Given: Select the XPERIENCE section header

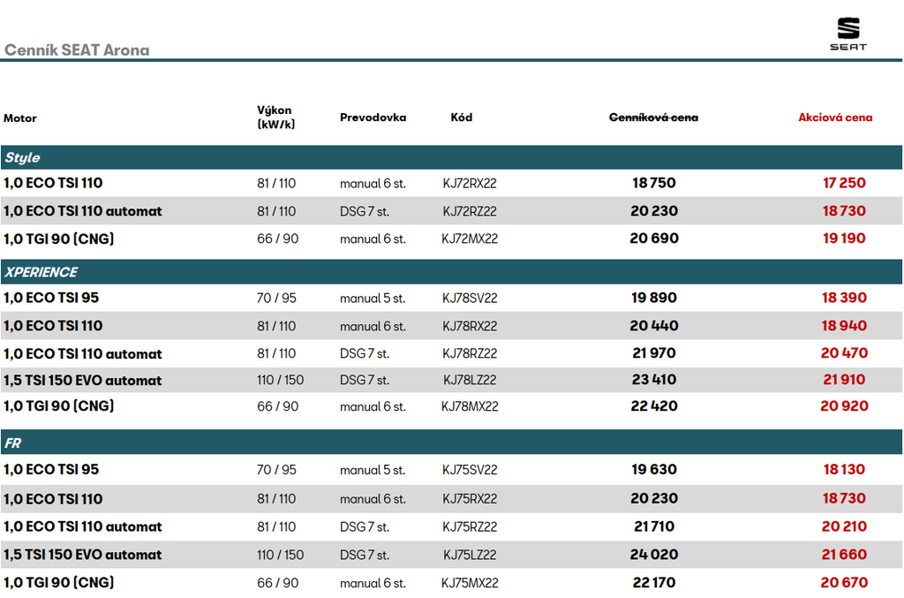Looking at the screenshot, I should tap(41, 272).
